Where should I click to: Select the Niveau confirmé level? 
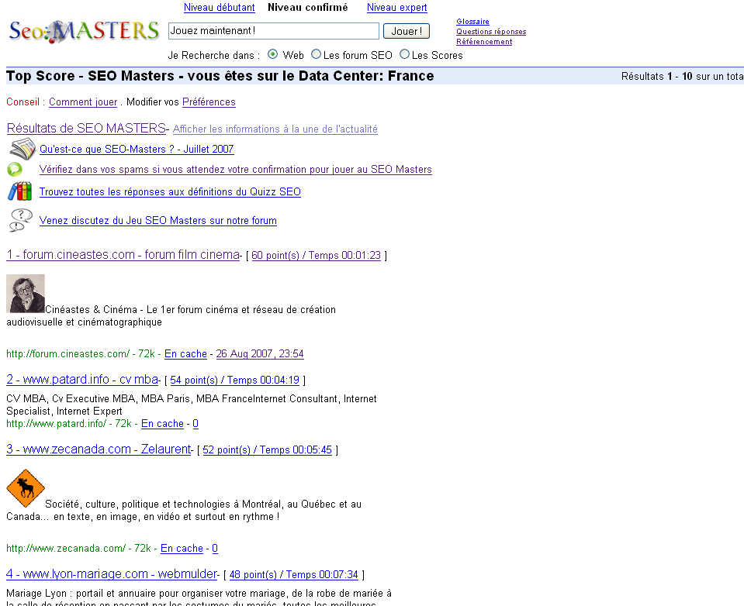click(307, 8)
